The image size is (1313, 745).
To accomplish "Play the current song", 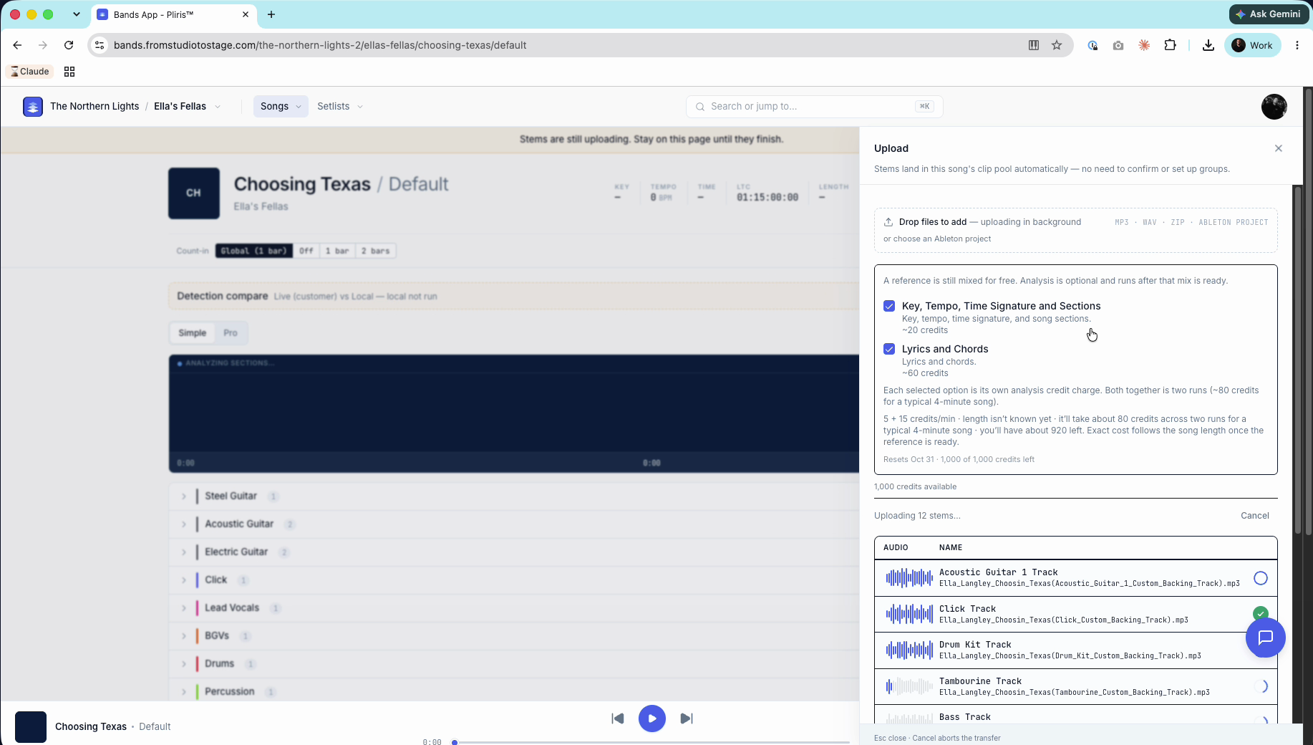I will click(x=651, y=718).
